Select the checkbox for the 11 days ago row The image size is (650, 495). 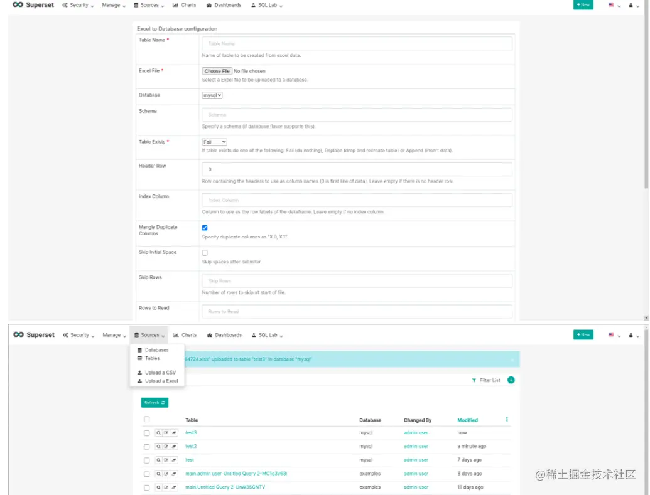147,487
